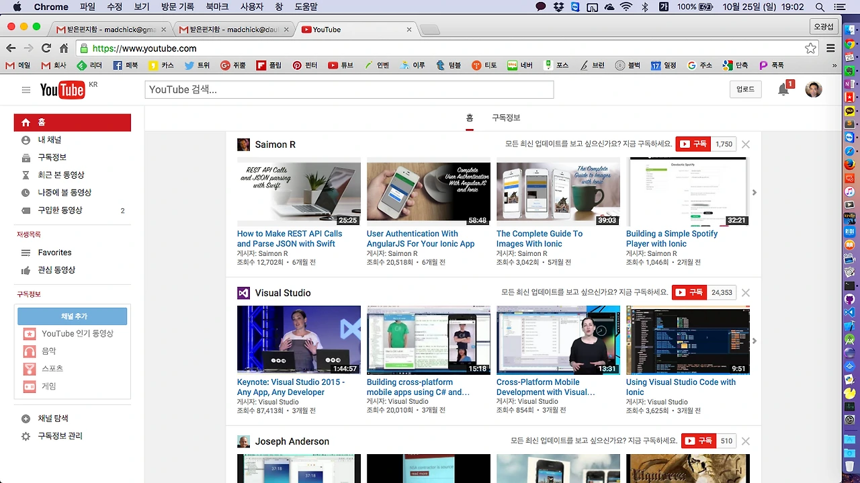The height and width of the screenshot is (483, 860).
Task: Open the 카스 bookmark
Action: 161,65
